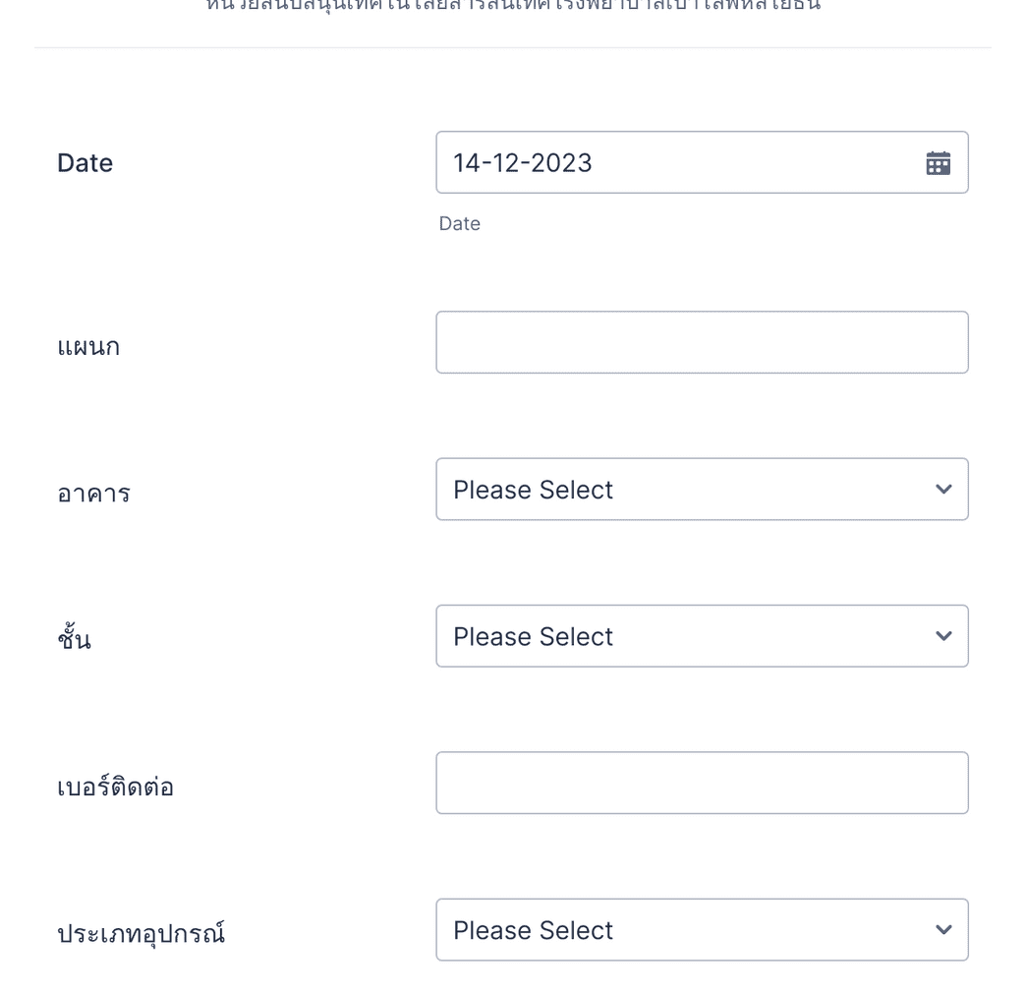The width and height of the screenshot is (1026, 994).
Task: Click inside the แผนก text input
Action: point(702,341)
